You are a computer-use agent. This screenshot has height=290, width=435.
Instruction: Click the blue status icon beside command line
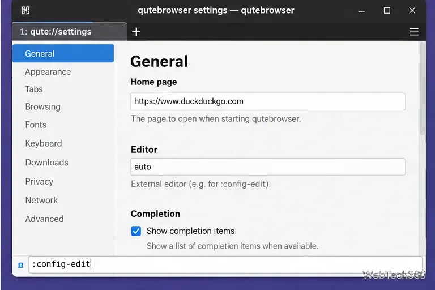tap(21, 265)
